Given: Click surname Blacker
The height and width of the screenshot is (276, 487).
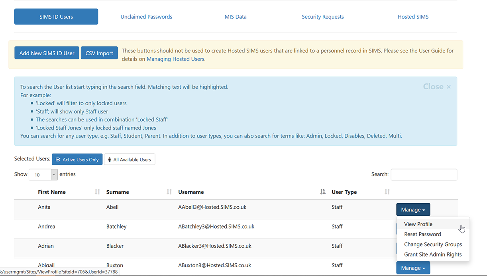Looking at the screenshot, I should (x=115, y=246).
